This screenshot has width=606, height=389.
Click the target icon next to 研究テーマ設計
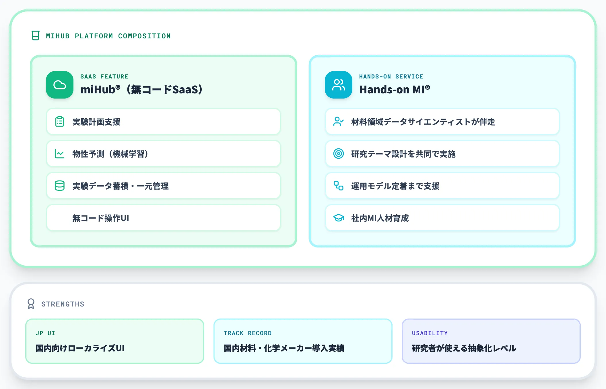[x=339, y=154]
